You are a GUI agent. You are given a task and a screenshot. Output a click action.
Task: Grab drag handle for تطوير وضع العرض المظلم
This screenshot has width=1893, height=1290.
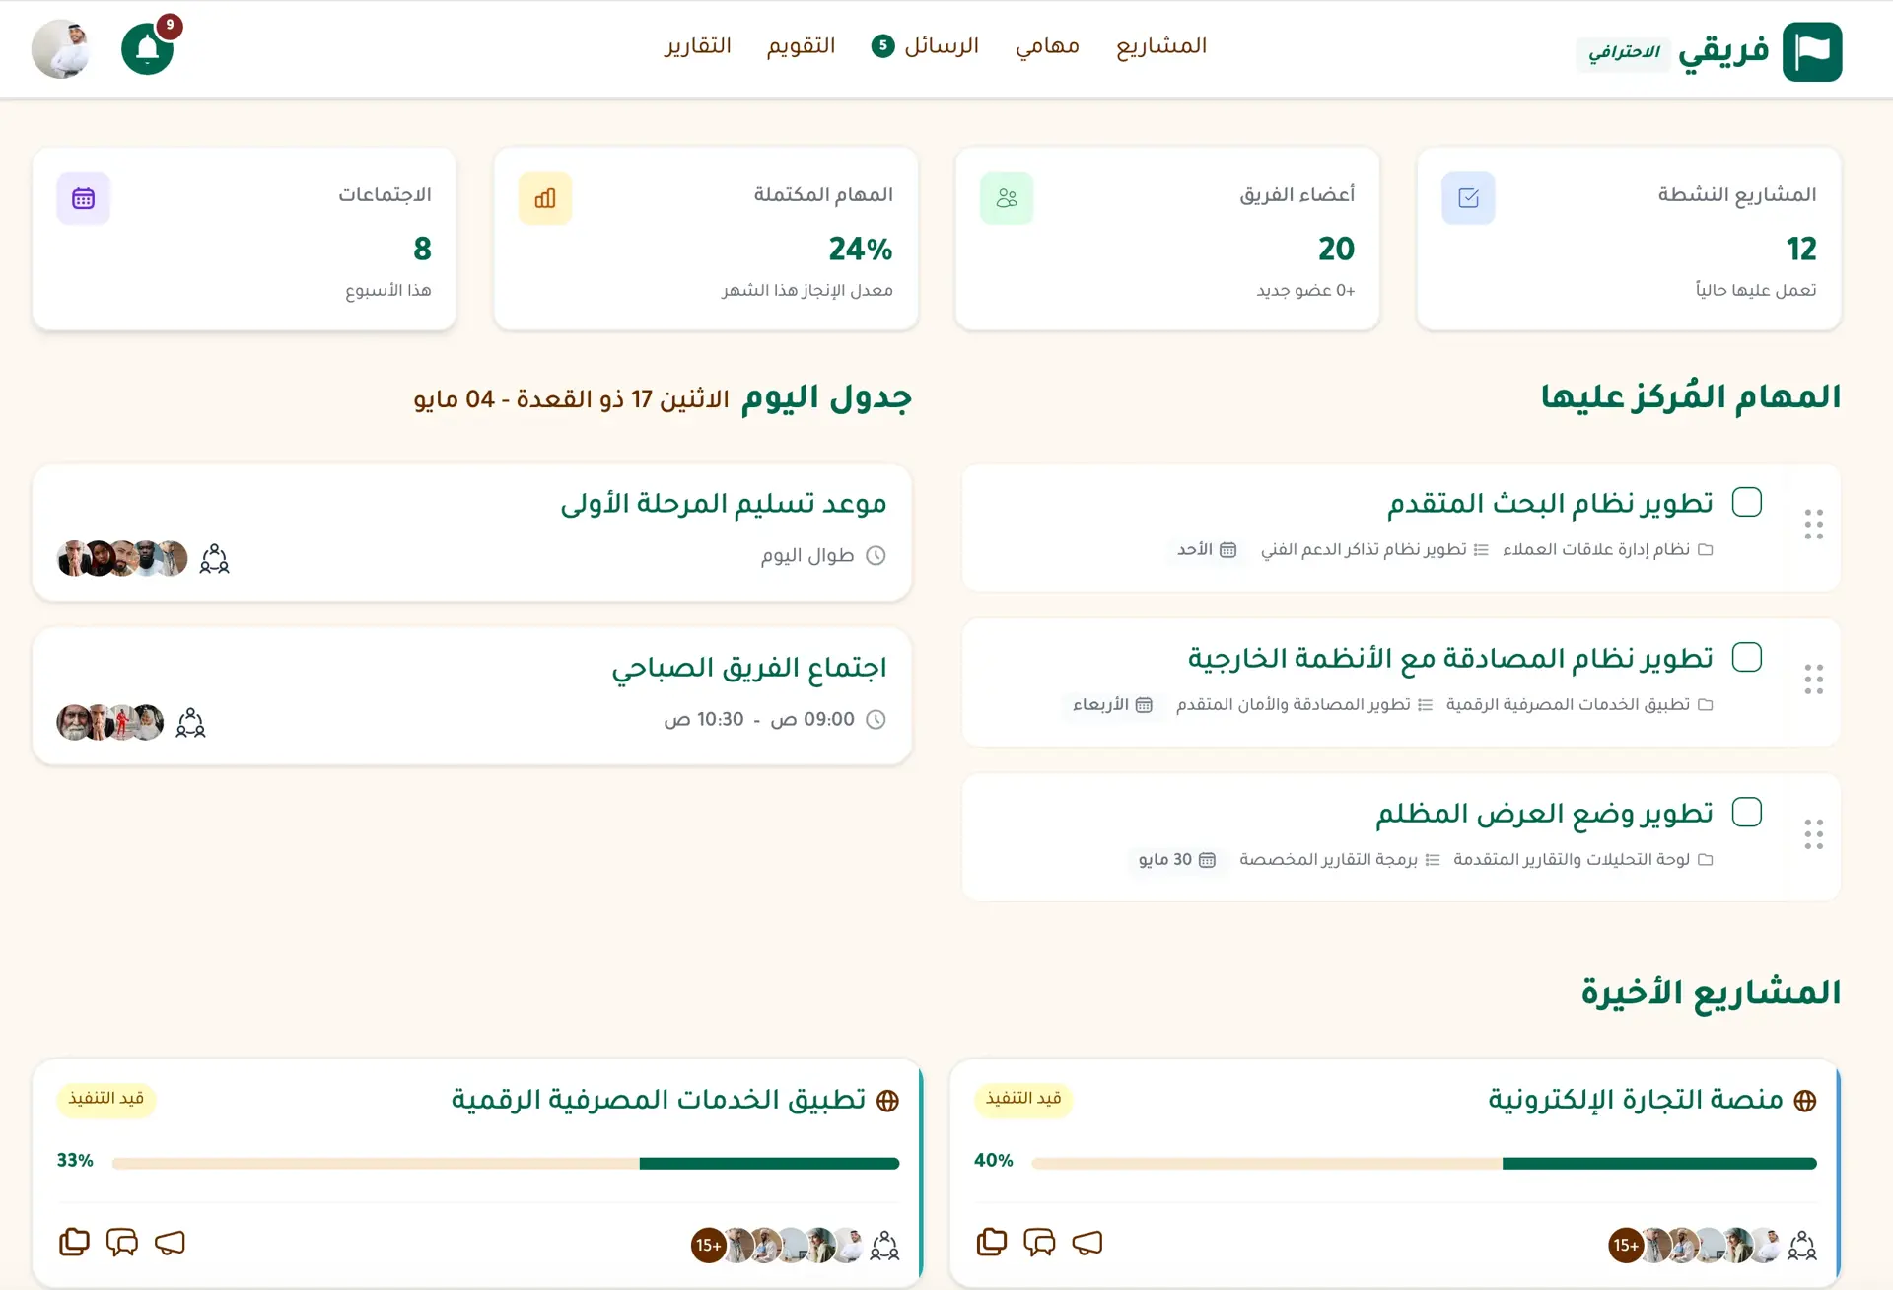(1813, 834)
